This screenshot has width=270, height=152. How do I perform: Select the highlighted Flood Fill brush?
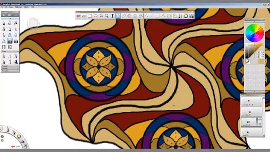[10, 41]
